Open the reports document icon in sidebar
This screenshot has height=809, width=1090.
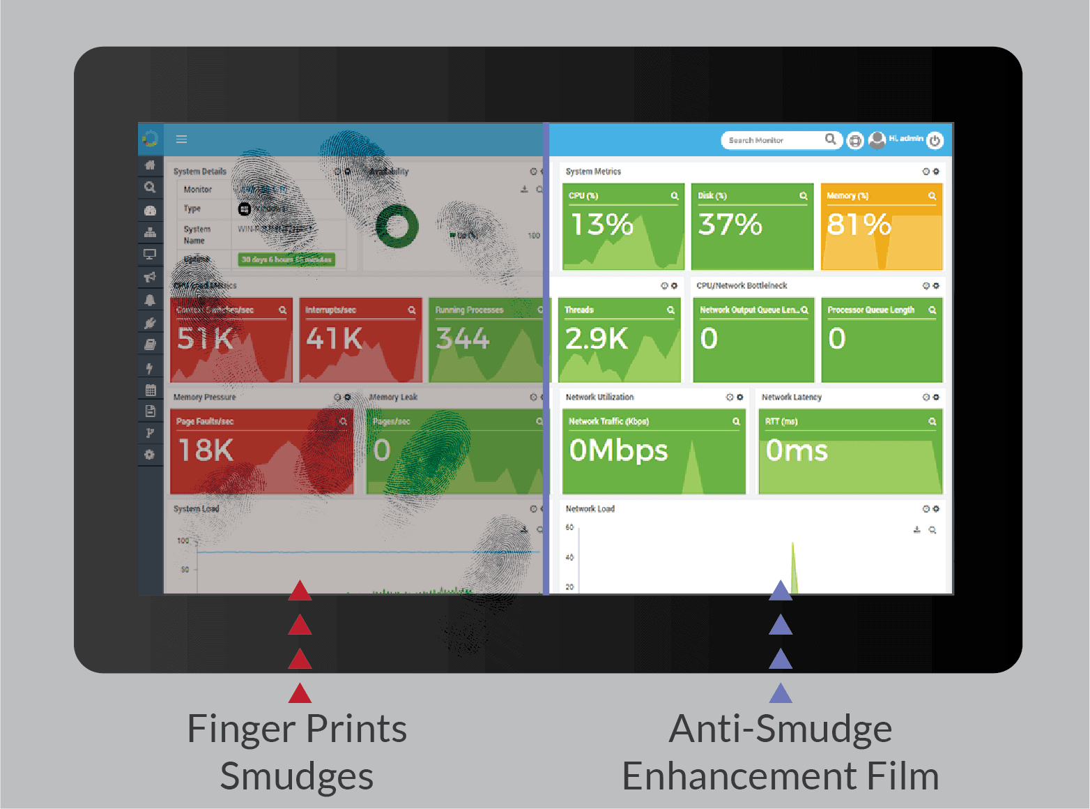point(149,411)
